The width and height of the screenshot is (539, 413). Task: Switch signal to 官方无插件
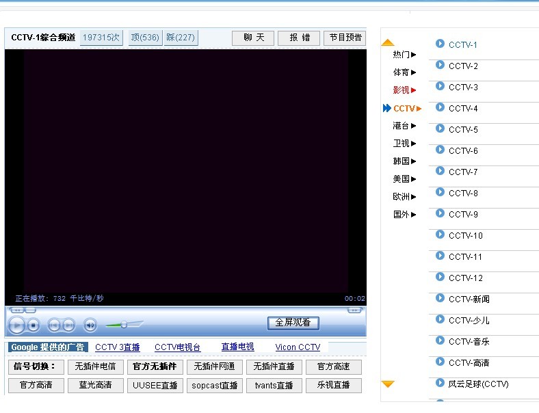click(x=155, y=367)
